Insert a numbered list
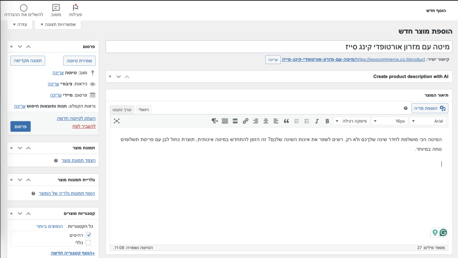Image resolution: width=458 pixels, height=258 pixels. [x=297, y=121]
